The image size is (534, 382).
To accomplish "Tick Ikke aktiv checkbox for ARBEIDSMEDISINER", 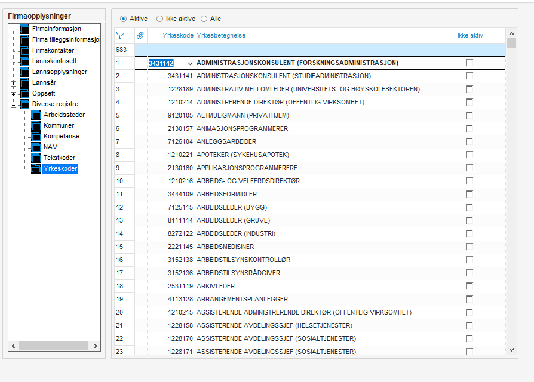I will click(469, 247).
